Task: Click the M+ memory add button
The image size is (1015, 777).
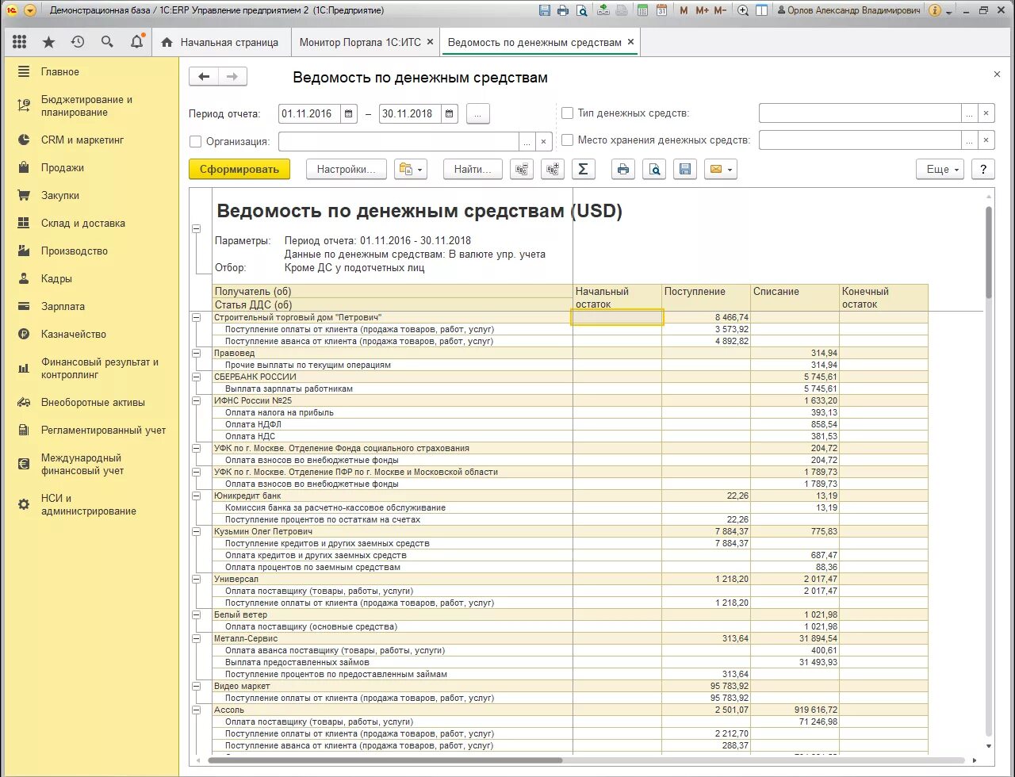Action: [702, 10]
